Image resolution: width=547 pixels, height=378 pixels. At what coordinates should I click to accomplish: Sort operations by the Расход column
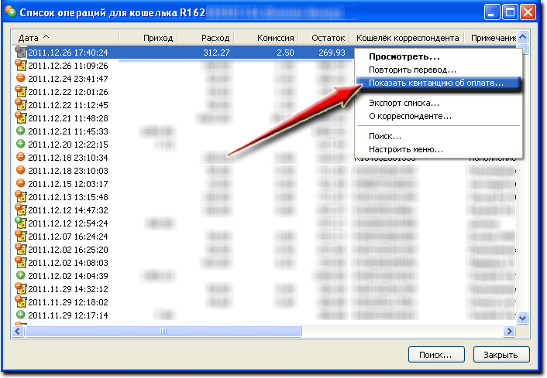point(206,37)
